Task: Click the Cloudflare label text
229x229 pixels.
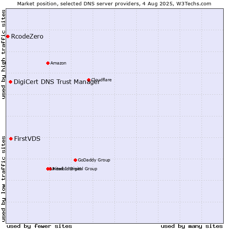Action: [x=102, y=80]
